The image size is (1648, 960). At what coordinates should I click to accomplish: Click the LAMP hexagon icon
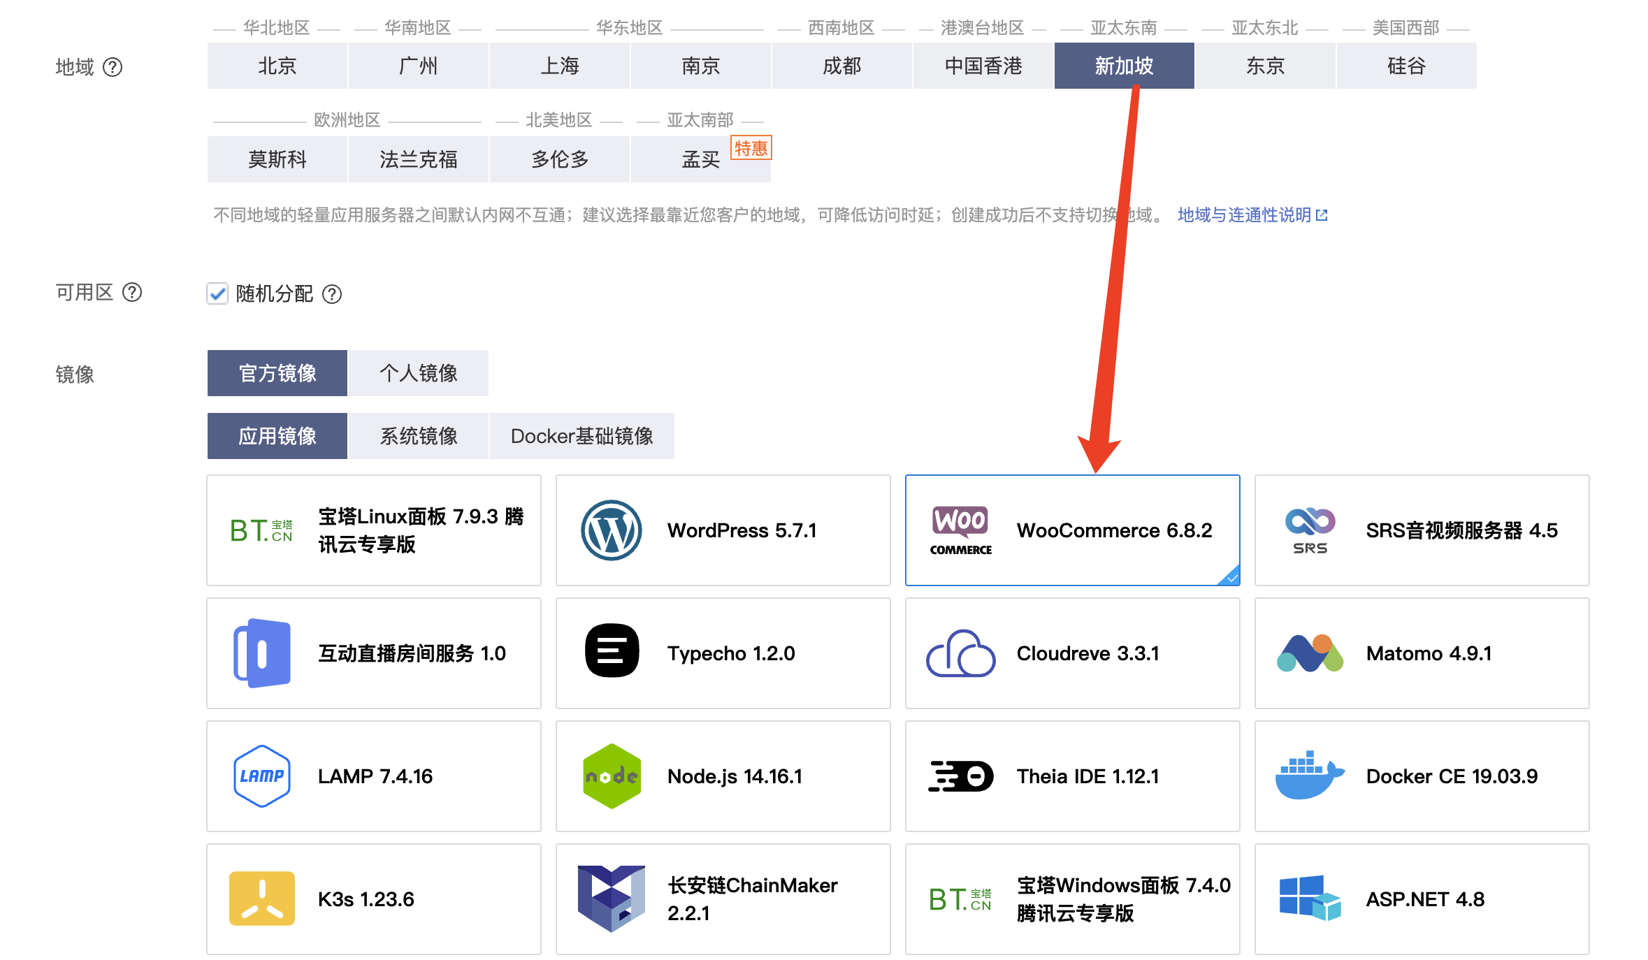click(x=261, y=776)
